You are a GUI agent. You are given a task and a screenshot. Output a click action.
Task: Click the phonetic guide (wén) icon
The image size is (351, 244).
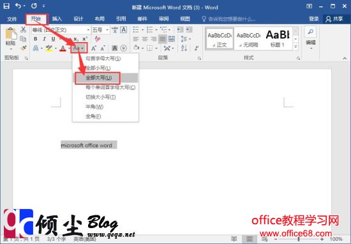pos(115,30)
